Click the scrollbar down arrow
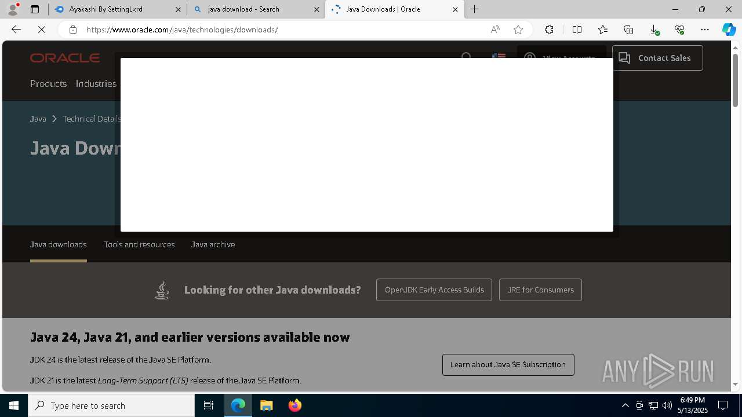This screenshot has width=742, height=417. coord(735,385)
